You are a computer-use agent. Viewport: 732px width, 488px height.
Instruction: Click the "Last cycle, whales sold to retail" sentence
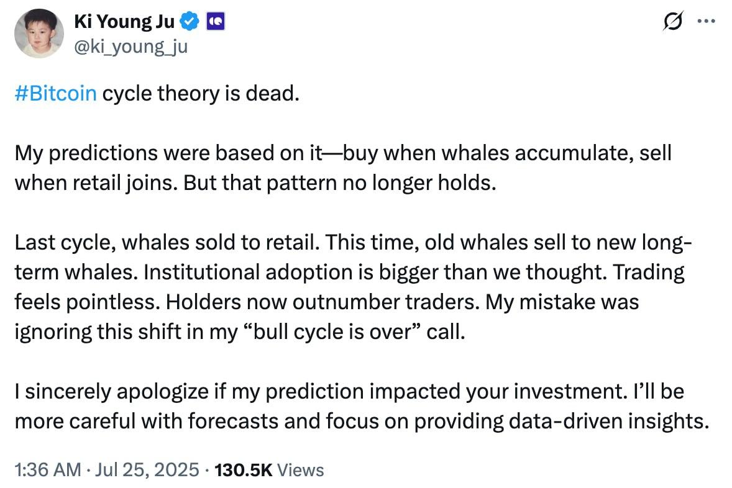pyautogui.click(x=167, y=243)
